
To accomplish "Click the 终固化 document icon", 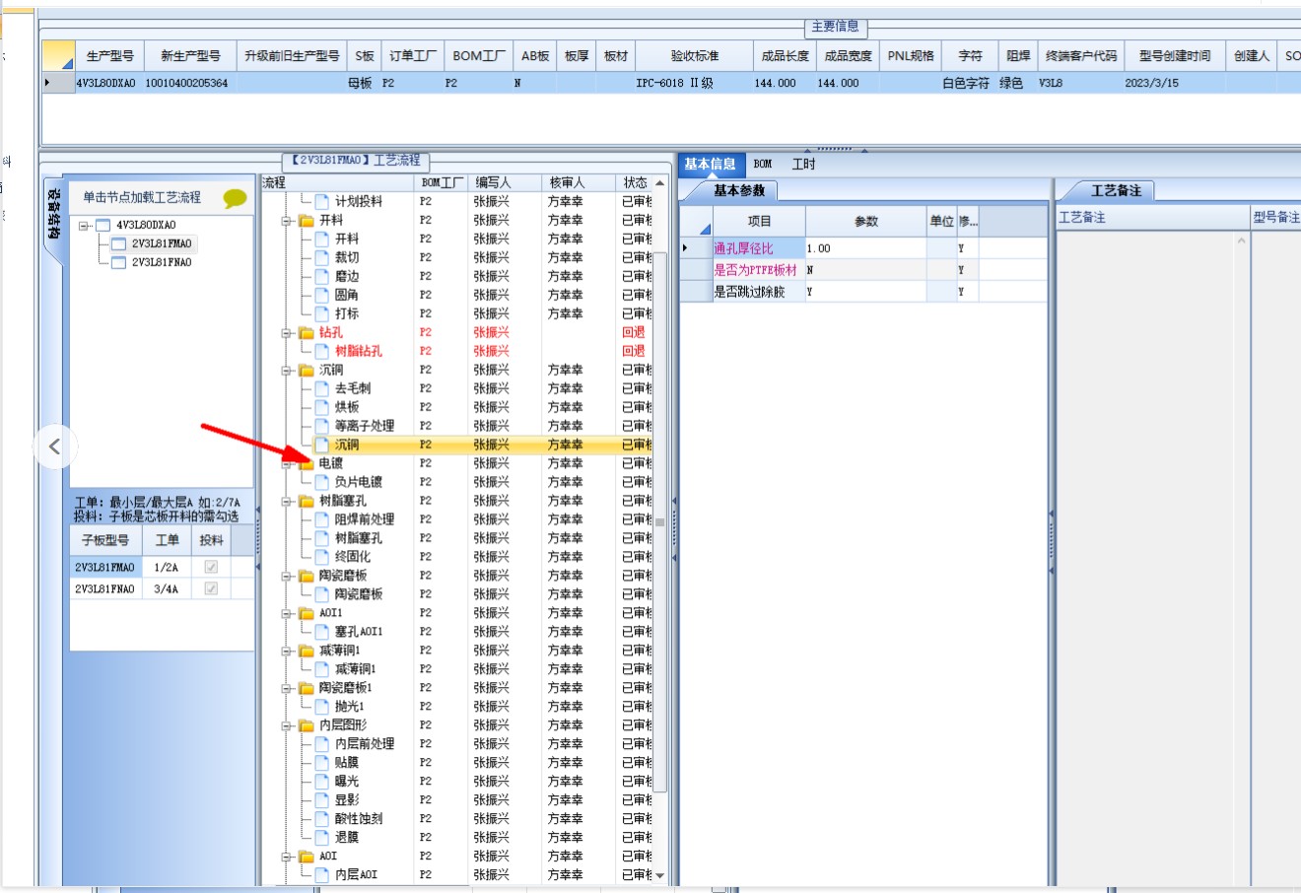I will [321, 557].
